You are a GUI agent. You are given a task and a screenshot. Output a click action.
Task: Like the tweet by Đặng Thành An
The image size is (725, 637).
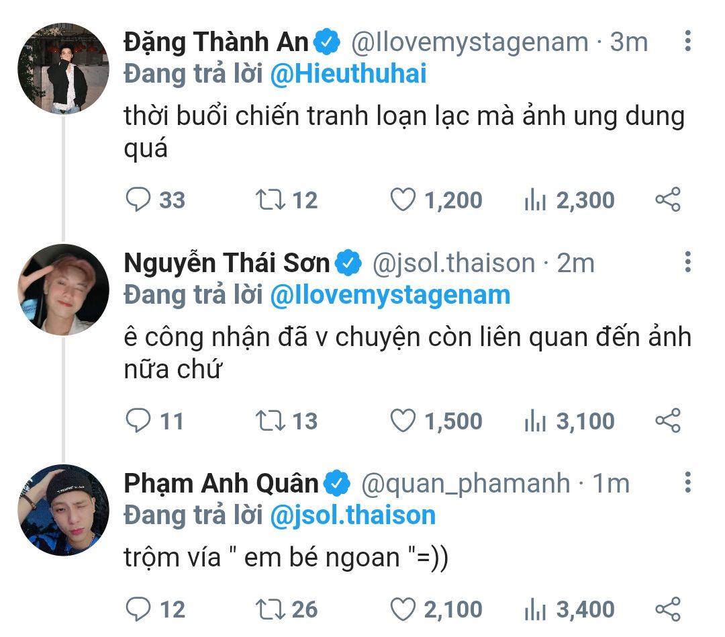tap(403, 200)
